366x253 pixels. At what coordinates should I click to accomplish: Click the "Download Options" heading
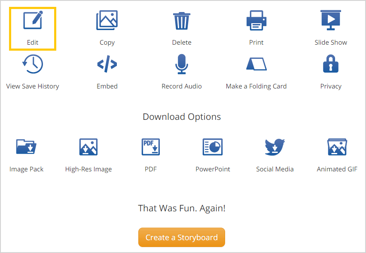[x=182, y=117]
